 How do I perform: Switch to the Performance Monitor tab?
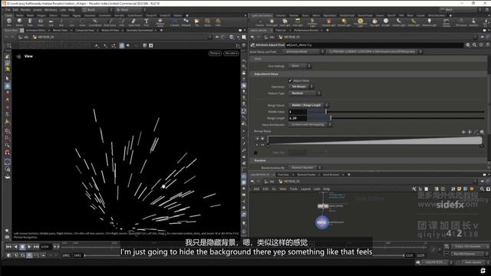(306, 31)
